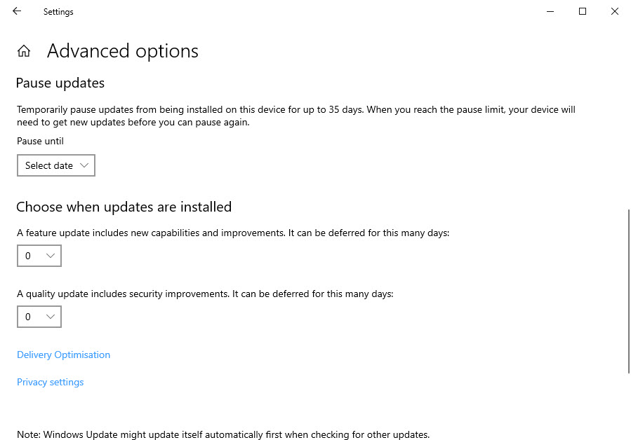Click the Pause updates heading
The width and height of the screenshot is (631, 440).
point(60,83)
